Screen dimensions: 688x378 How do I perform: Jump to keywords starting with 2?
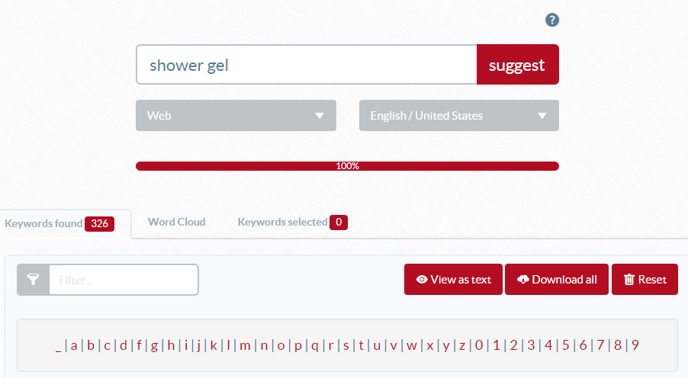513,345
